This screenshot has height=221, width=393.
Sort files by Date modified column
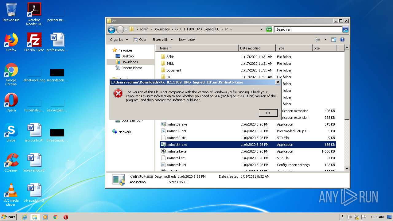click(x=257, y=48)
